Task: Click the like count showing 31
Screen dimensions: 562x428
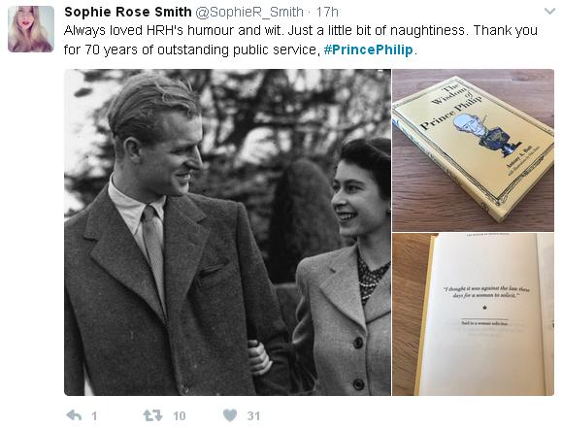Action: 253,415
